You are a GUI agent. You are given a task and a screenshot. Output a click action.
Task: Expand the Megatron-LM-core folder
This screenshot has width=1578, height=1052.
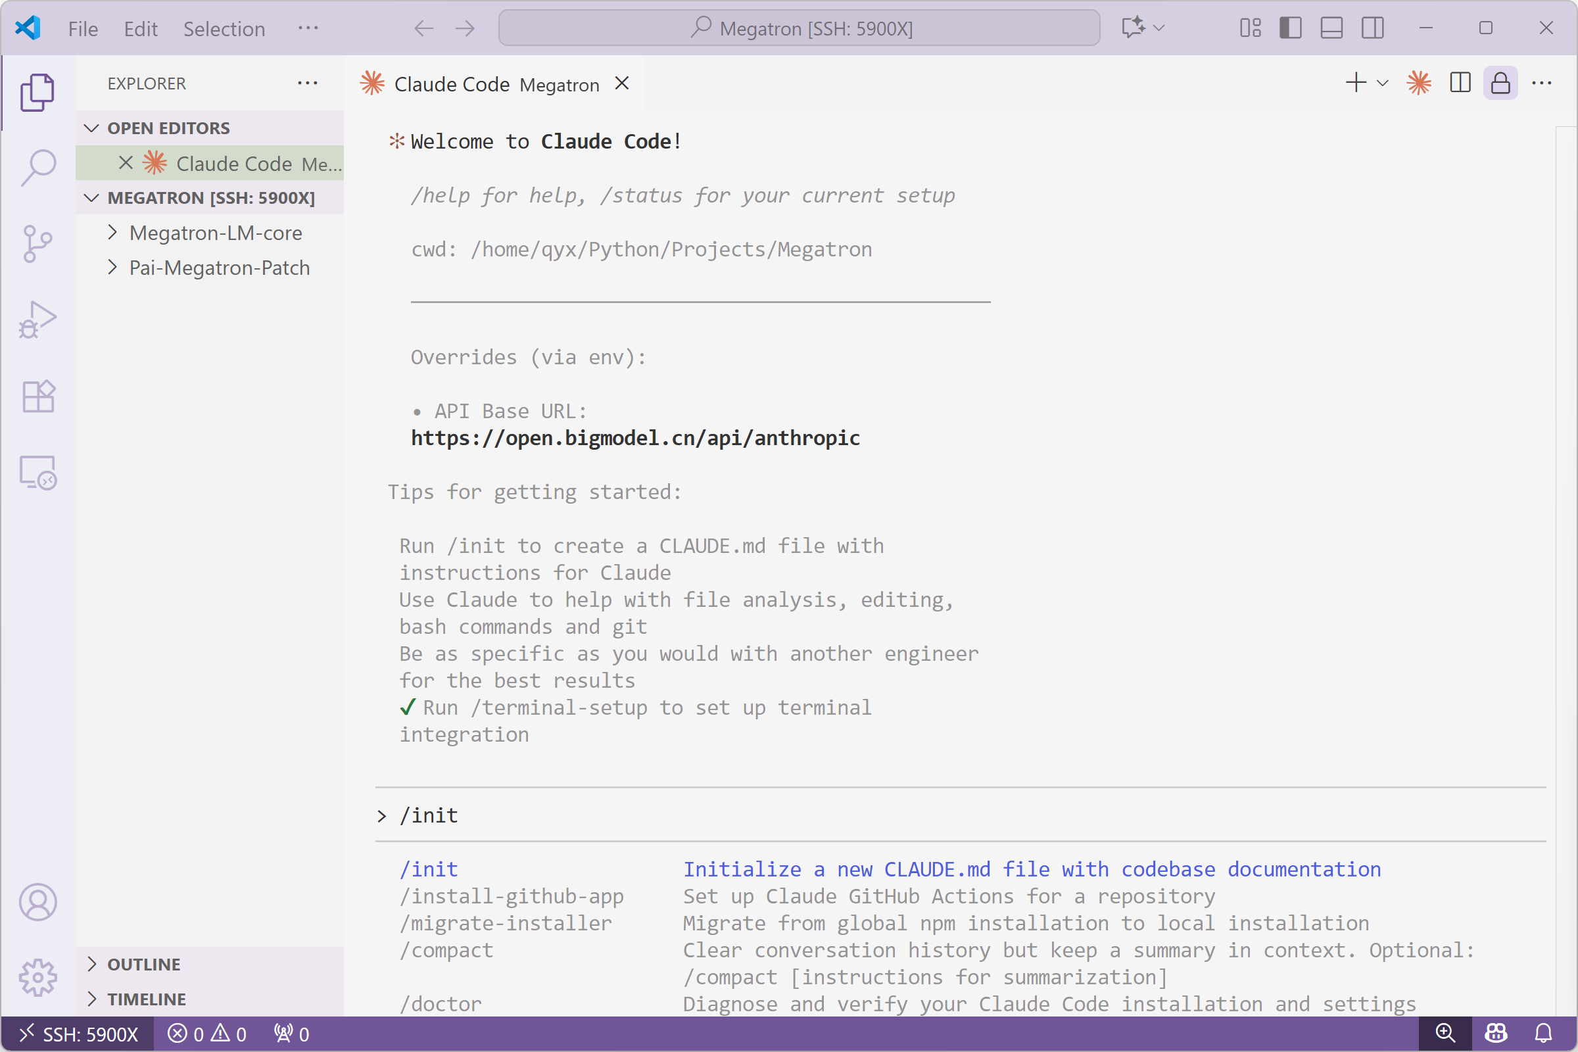click(x=209, y=233)
